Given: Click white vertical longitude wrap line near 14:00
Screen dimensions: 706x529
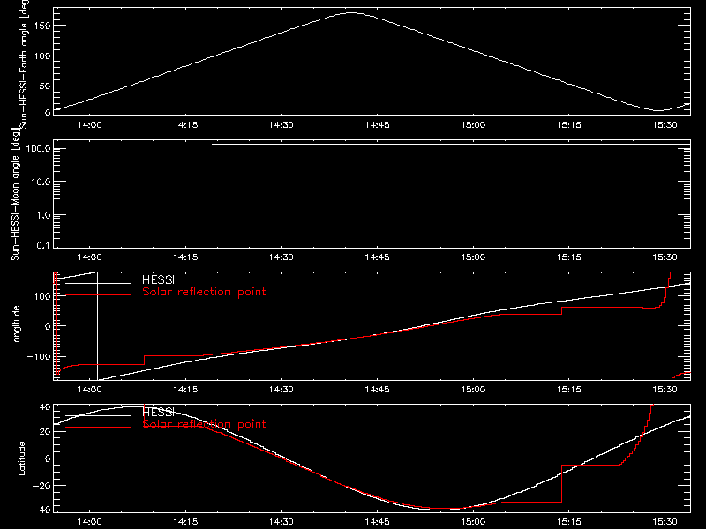Looking at the screenshot, I should [97, 326].
